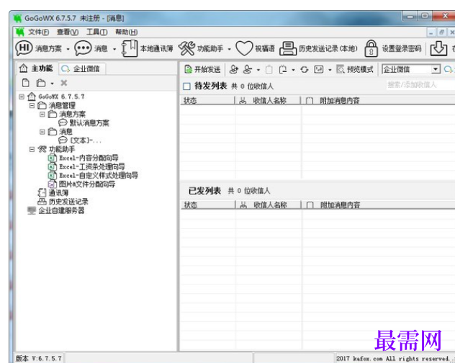Click the green app icon in menu bar

tap(19, 32)
